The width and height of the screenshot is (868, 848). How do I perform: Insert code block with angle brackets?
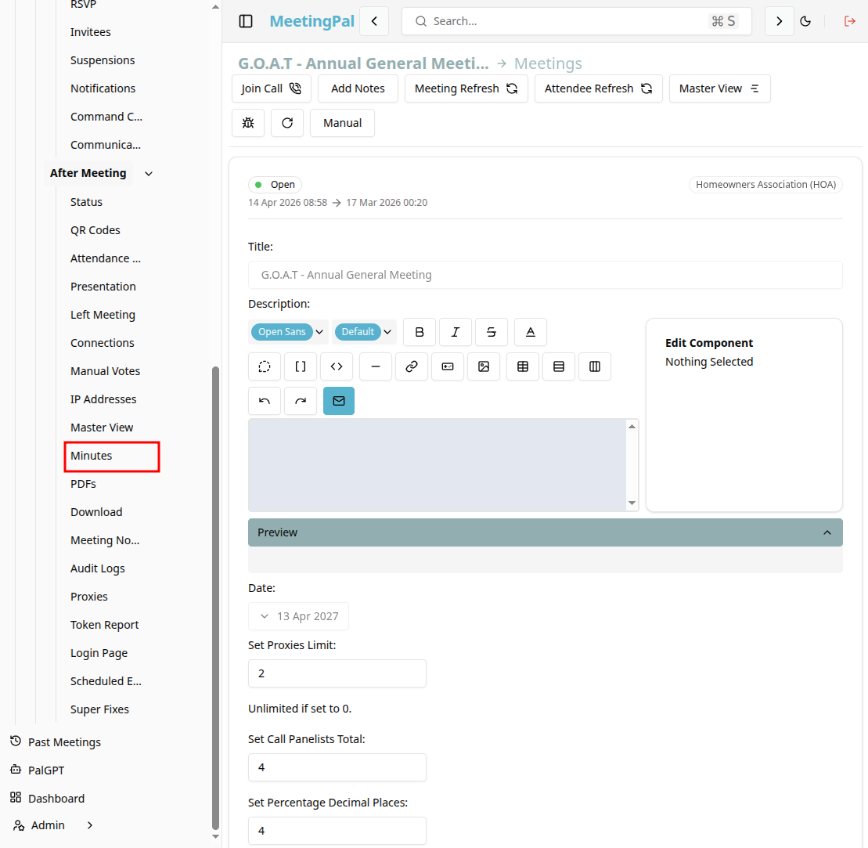[x=337, y=366]
